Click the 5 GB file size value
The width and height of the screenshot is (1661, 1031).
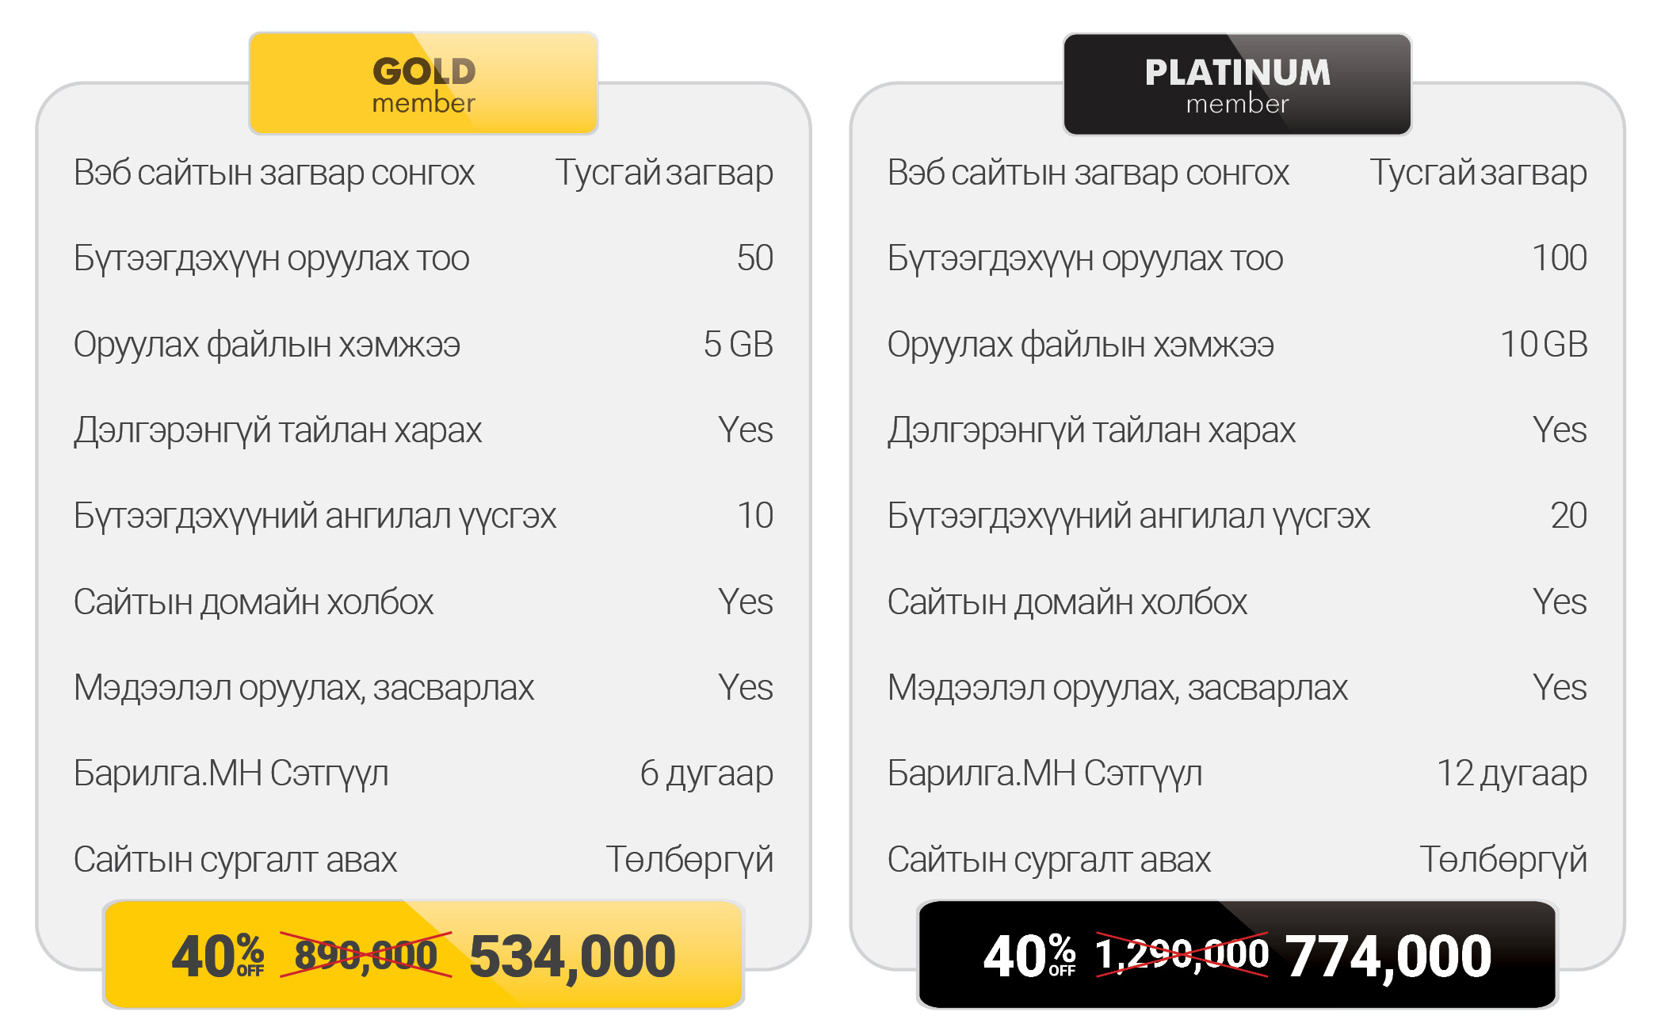click(x=738, y=345)
